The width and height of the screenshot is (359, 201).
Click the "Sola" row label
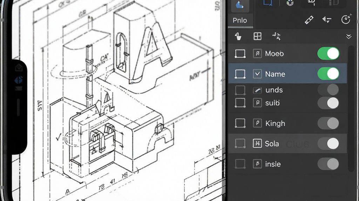[x=272, y=144]
